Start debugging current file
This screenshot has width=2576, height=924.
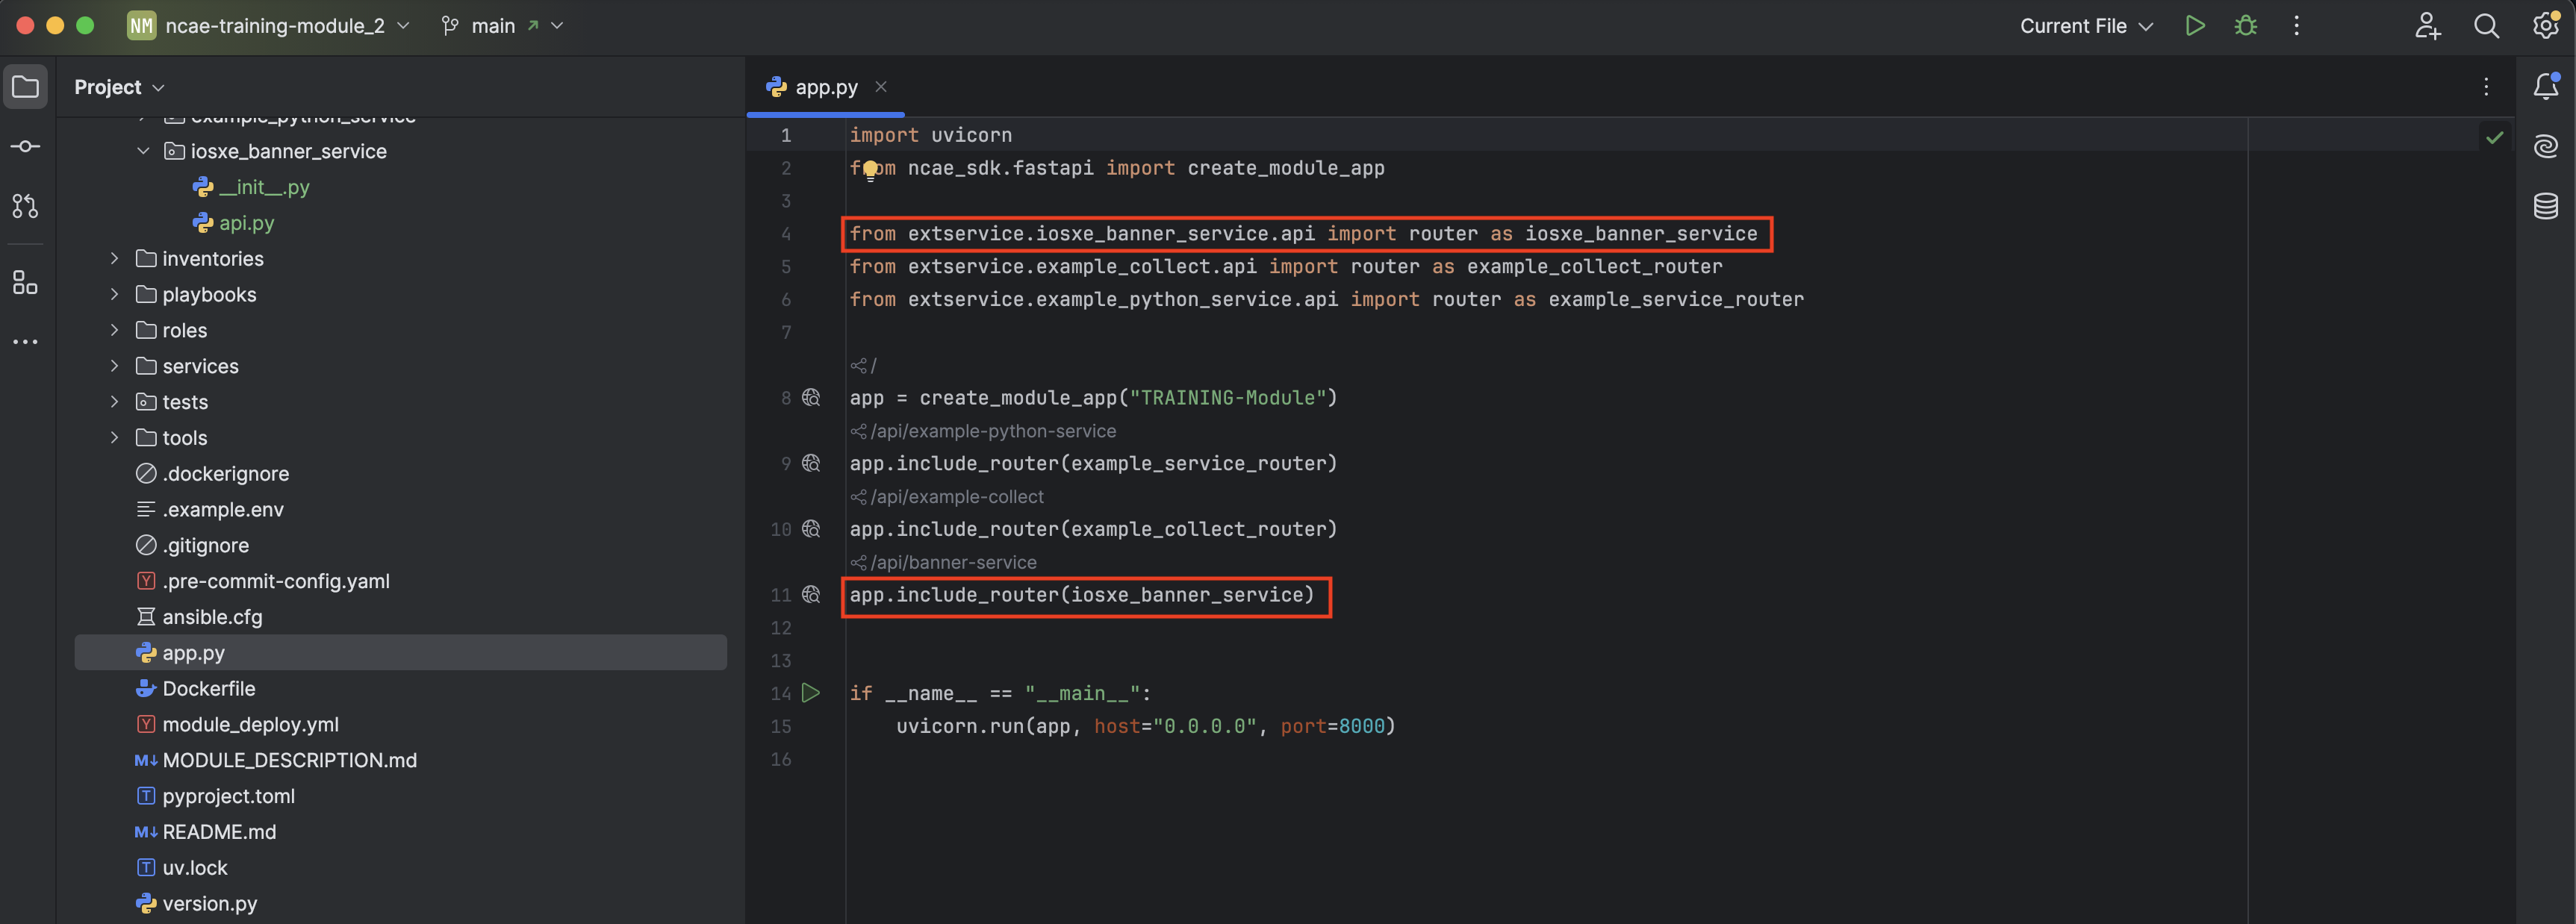(x=2245, y=26)
